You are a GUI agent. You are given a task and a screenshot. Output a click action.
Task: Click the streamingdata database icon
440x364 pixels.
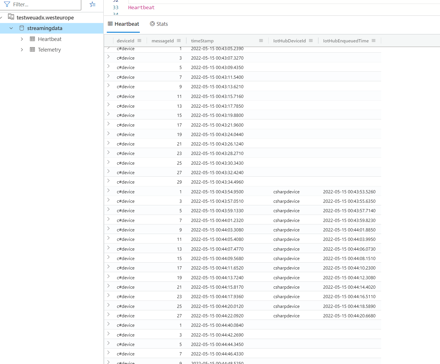[22, 28]
